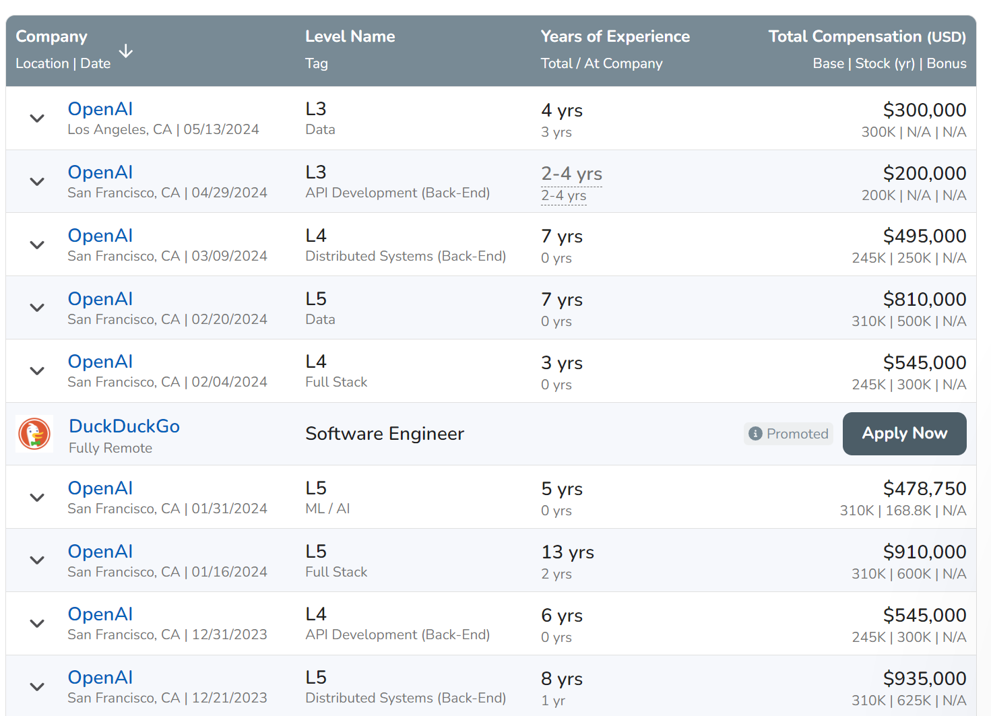The height and width of the screenshot is (716, 991).
Task: Click the Apply Now button
Action: coord(904,434)
